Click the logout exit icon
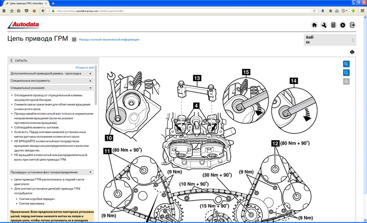367x223 pixels. (x=353, y=25)
